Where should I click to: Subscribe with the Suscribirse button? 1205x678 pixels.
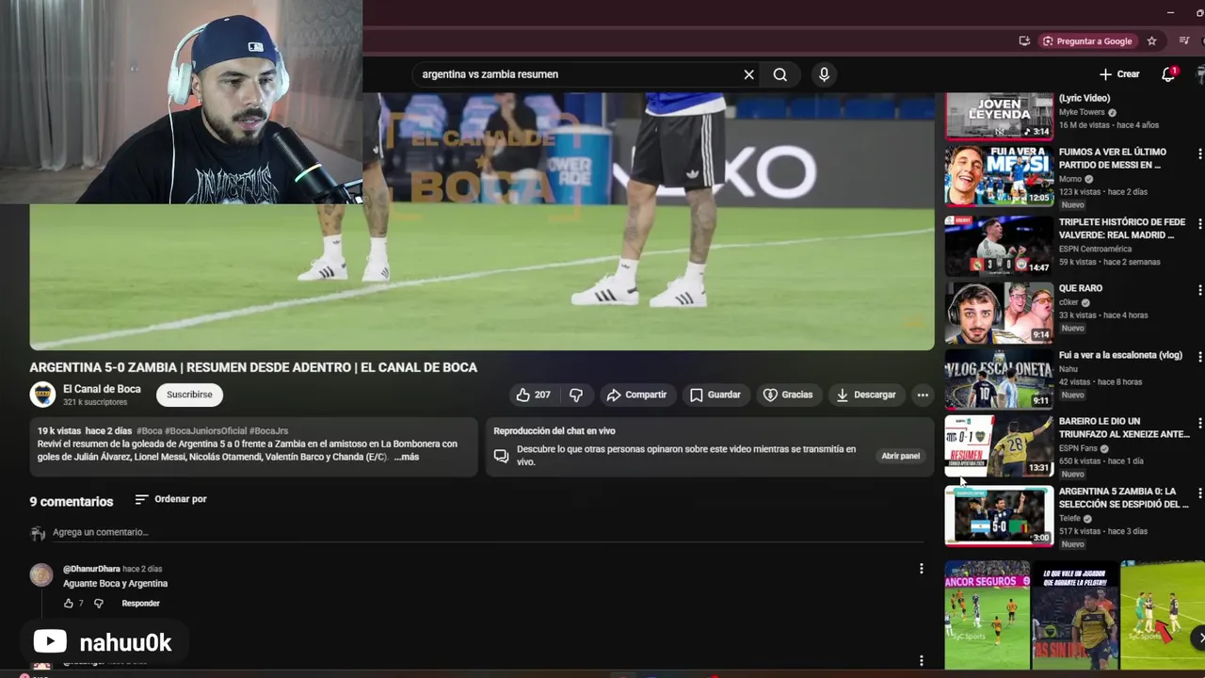point(189,395)
